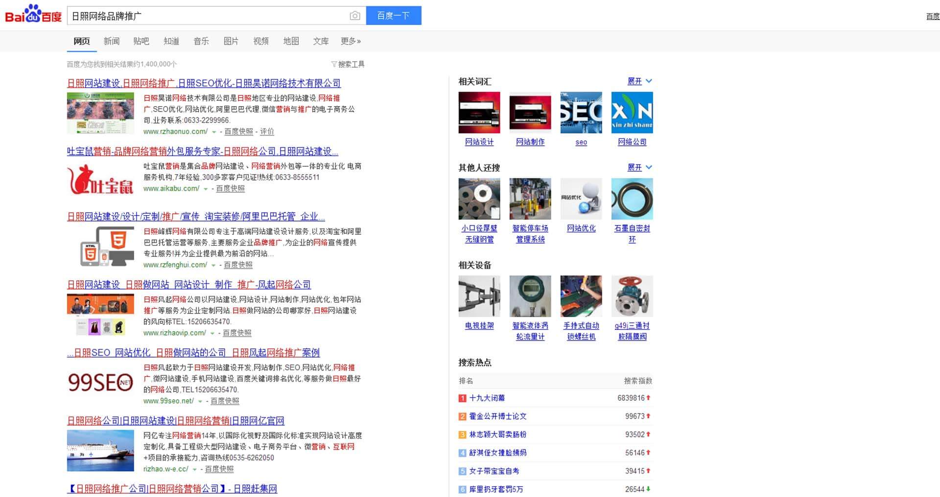Click 评价 link for rzhaonuo result
The width and height of the screenshot is (940, 497).
(267, 132)
